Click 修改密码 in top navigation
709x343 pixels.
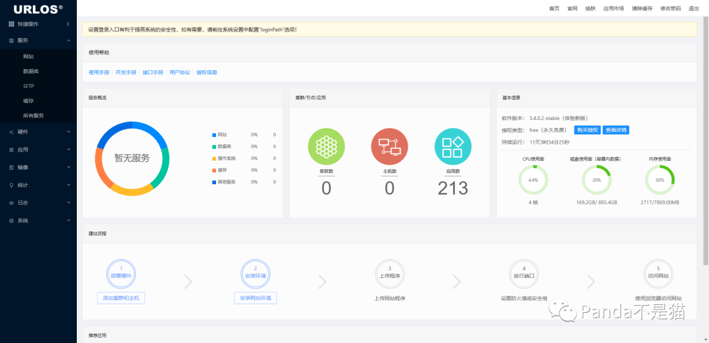tap(670, 8)
